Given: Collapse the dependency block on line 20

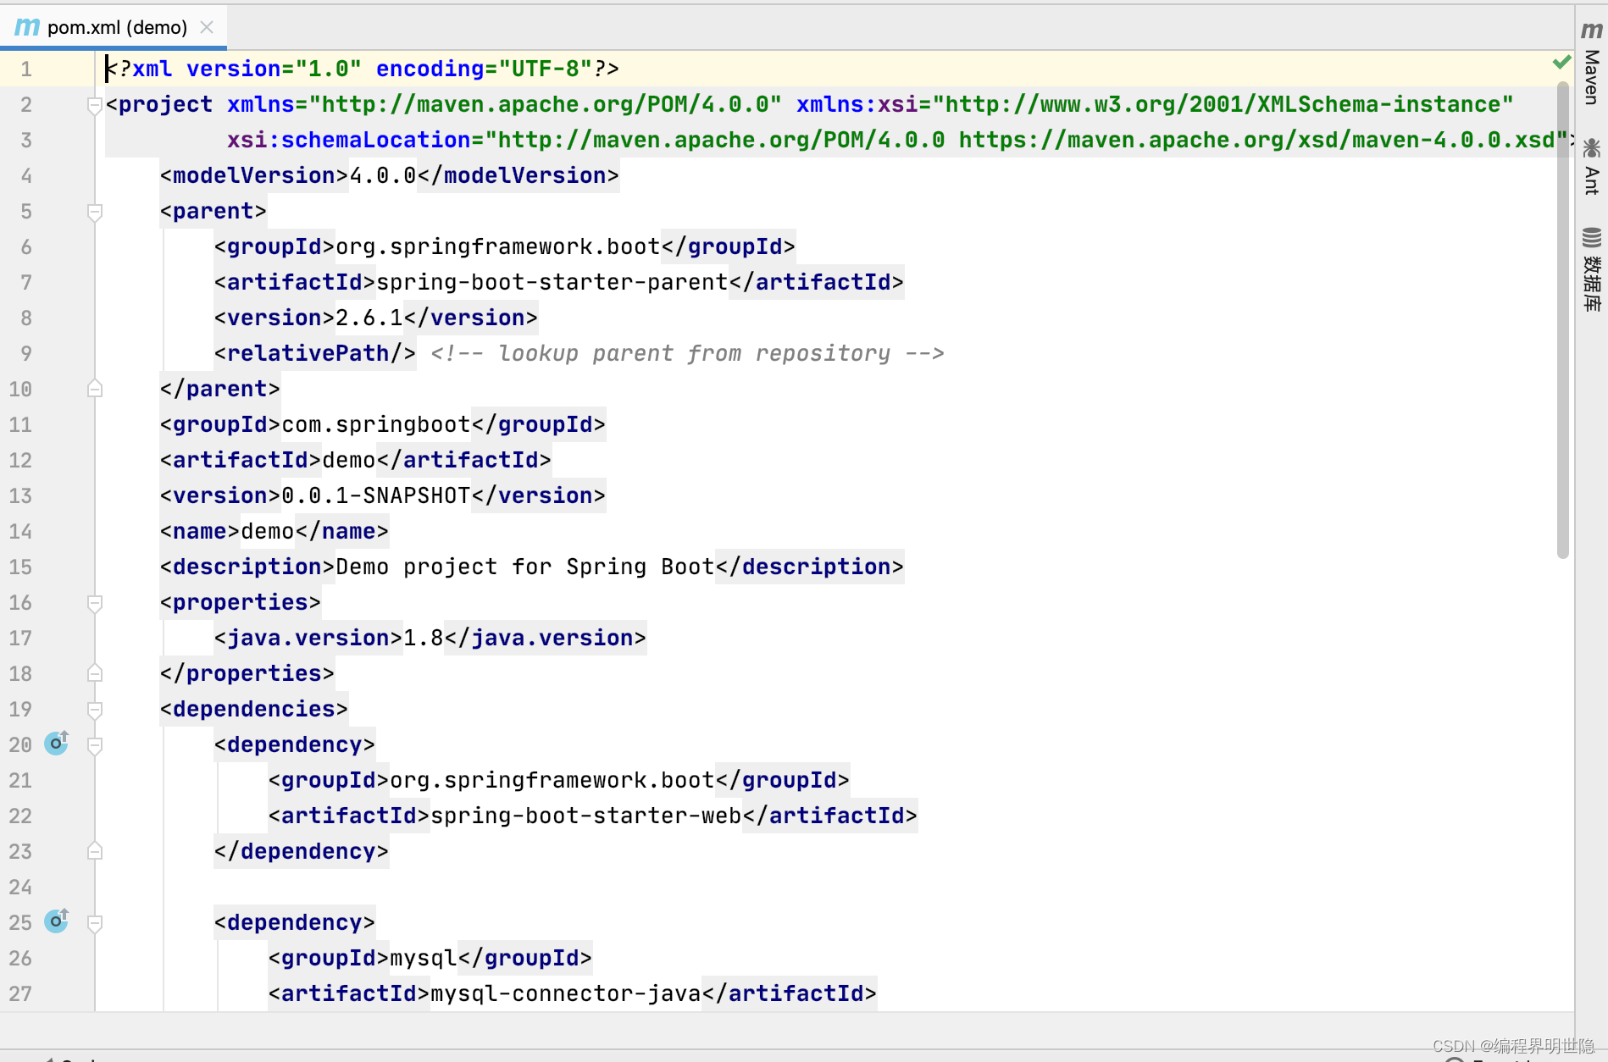Looking at the screenshot, I should point(95,745).
